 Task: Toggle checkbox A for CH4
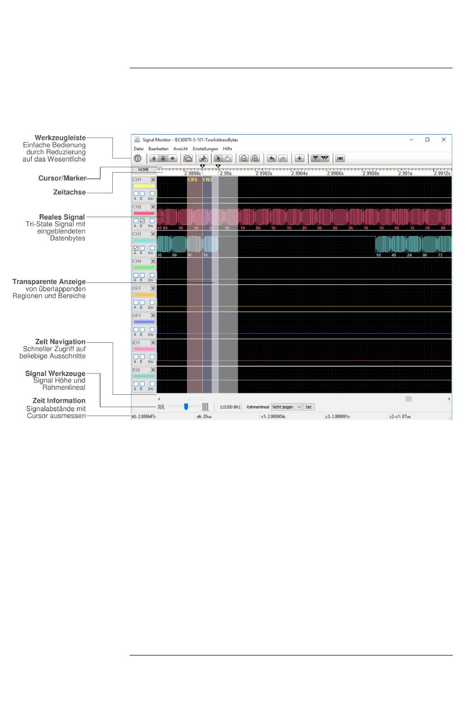click(136, 275)
